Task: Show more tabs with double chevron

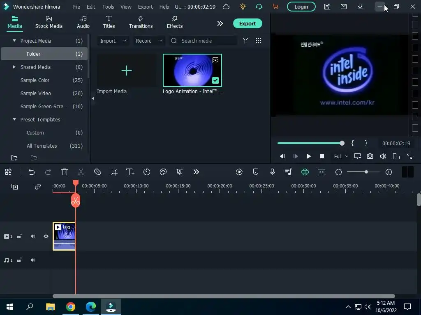Action: [220, 23]
